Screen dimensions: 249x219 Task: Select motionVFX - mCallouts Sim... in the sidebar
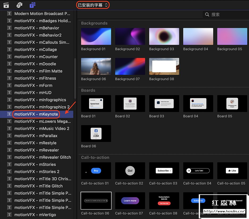37,42
